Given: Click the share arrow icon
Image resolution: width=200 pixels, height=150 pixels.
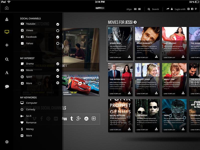Looking at the screenshot, I should (168, 9).
